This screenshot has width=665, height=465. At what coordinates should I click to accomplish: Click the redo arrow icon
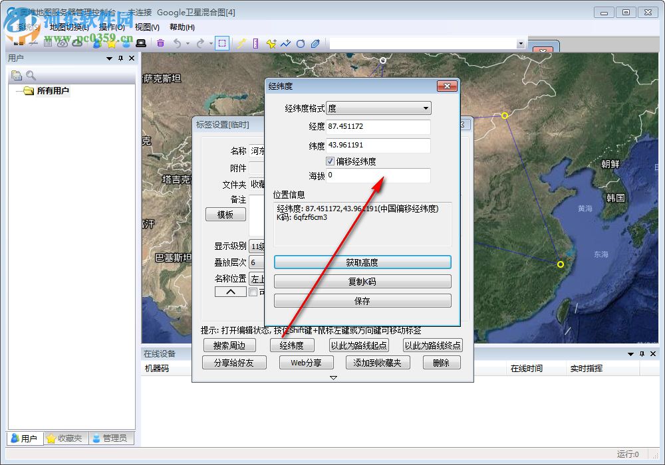pos(199,43)
